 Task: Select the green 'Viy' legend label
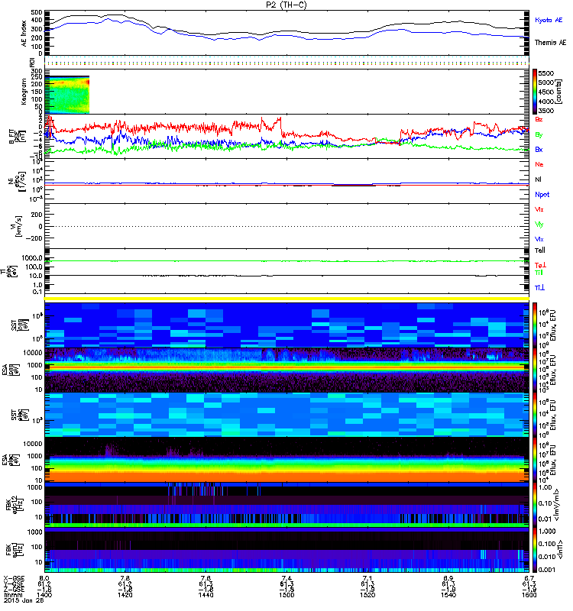coord(539,225)
